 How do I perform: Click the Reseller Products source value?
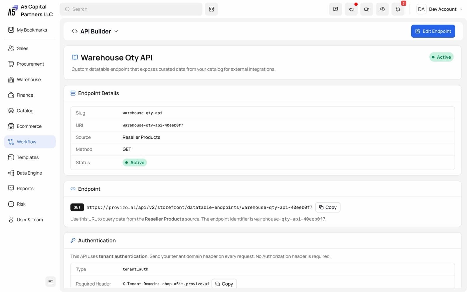(141, 137)
